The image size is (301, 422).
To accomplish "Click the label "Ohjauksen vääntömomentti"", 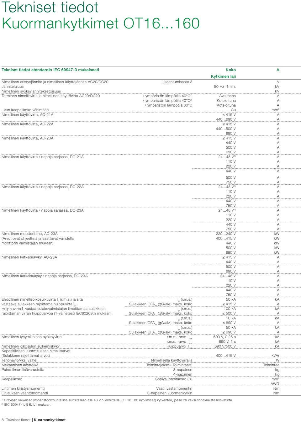I will 25,393.
